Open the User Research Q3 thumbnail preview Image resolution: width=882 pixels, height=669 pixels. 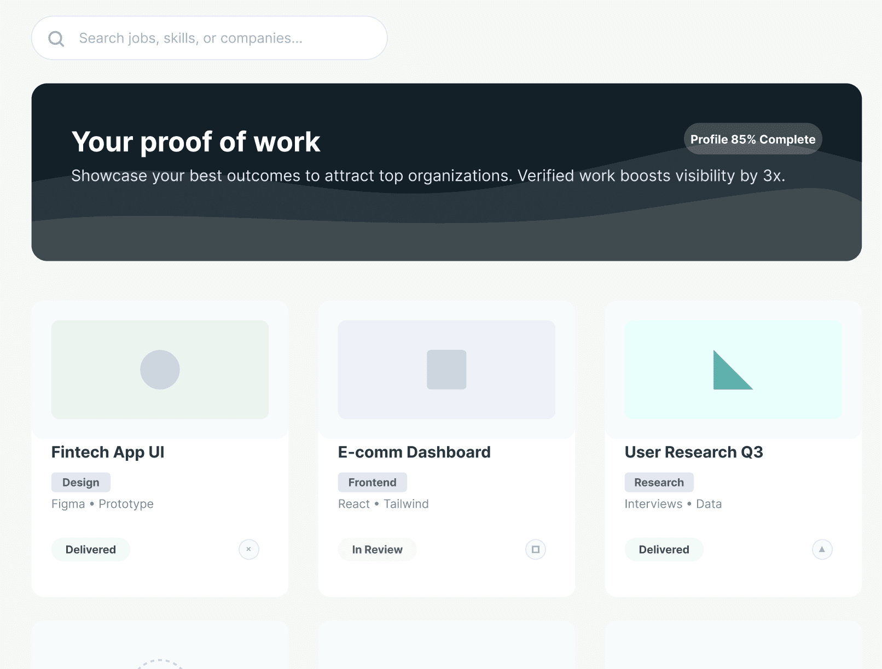[733, 369]
